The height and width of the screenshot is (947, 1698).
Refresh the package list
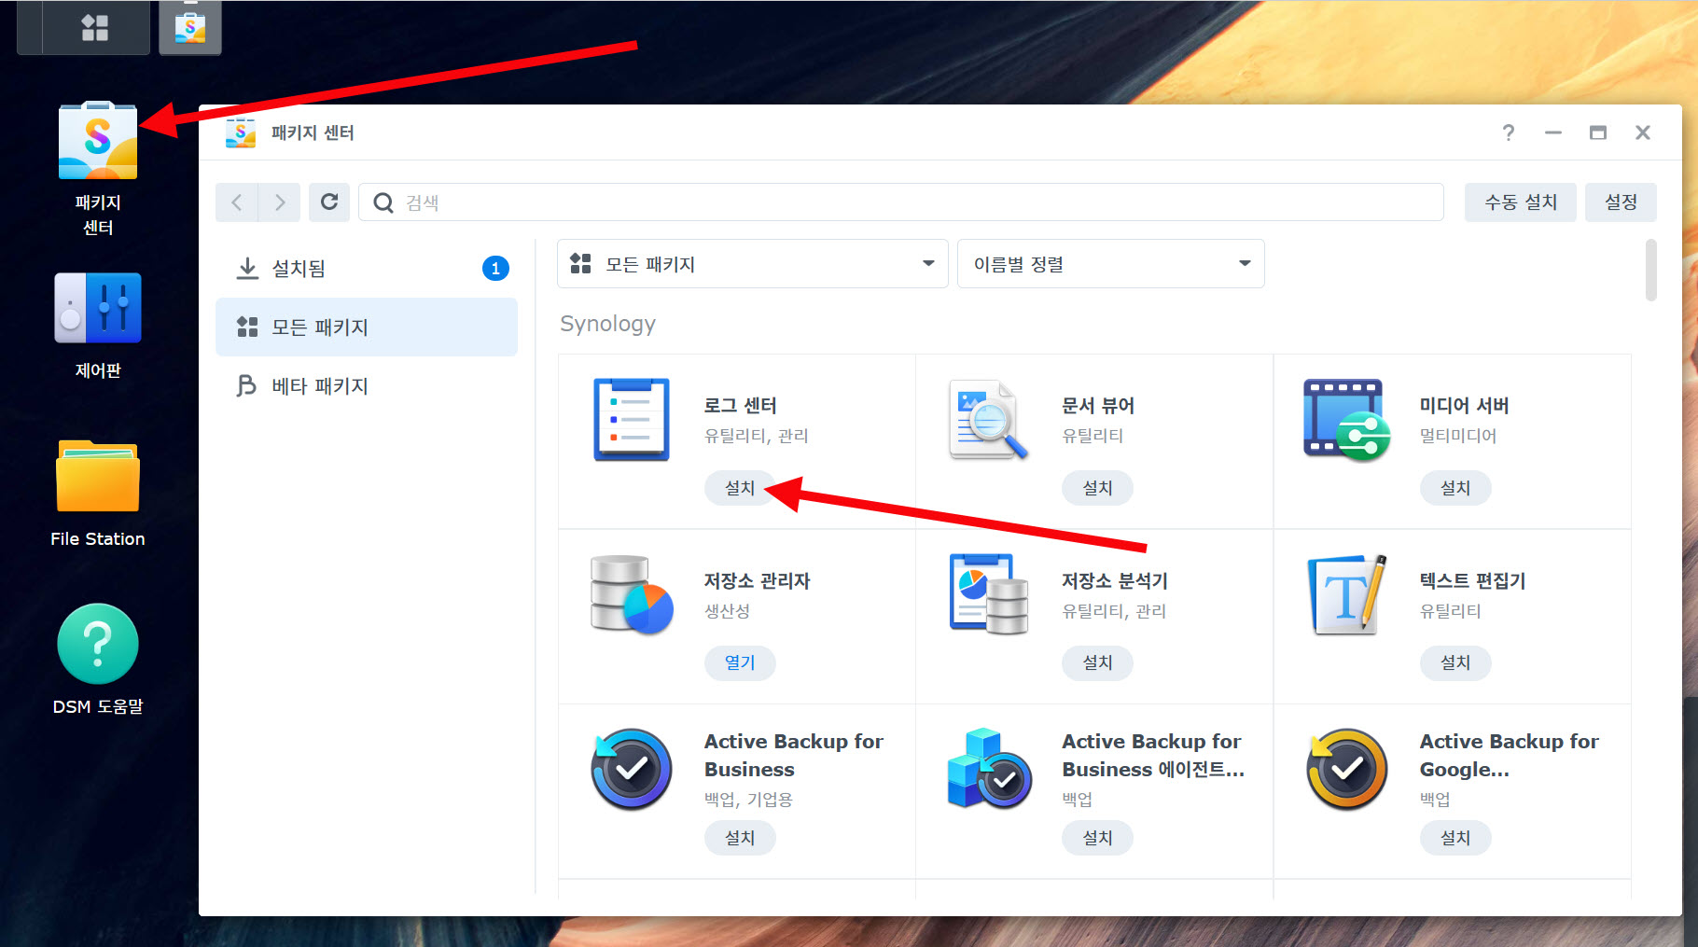[x=329, y=202]
